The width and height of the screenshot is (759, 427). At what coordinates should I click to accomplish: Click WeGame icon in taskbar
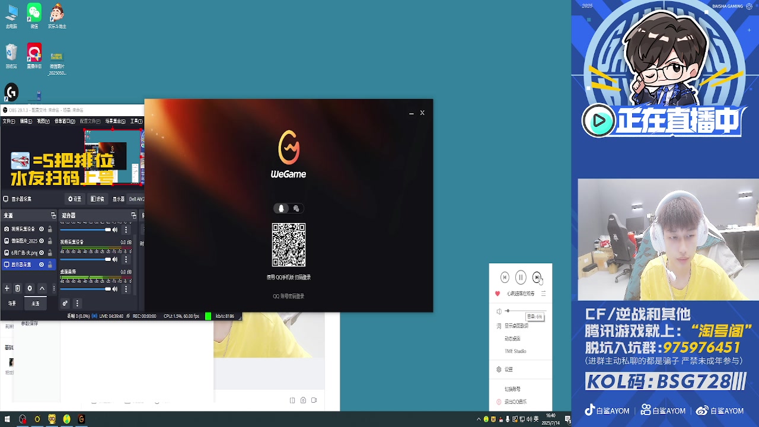coord(81,419)
